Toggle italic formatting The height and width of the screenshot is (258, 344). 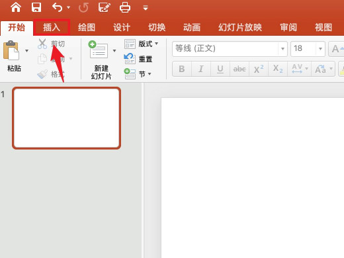coord(201,69)
